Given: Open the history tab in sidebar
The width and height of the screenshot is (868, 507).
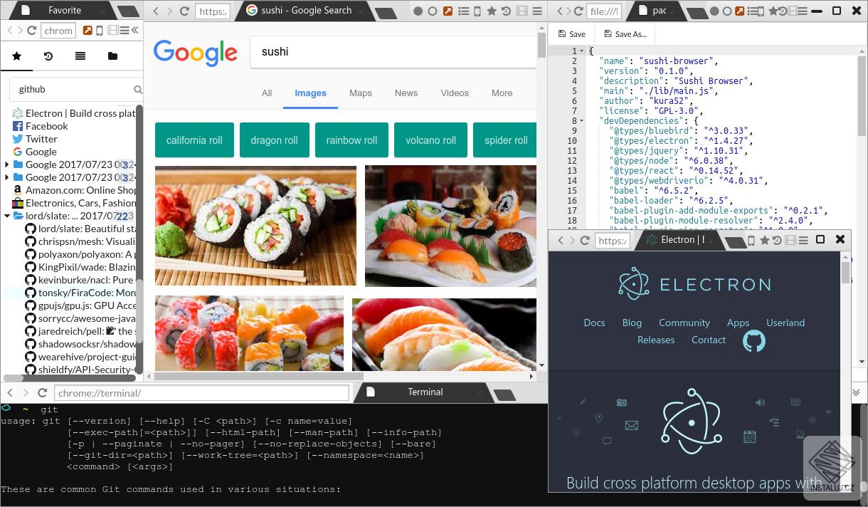Looking at the screenshot, I should (x=48, y=56).
